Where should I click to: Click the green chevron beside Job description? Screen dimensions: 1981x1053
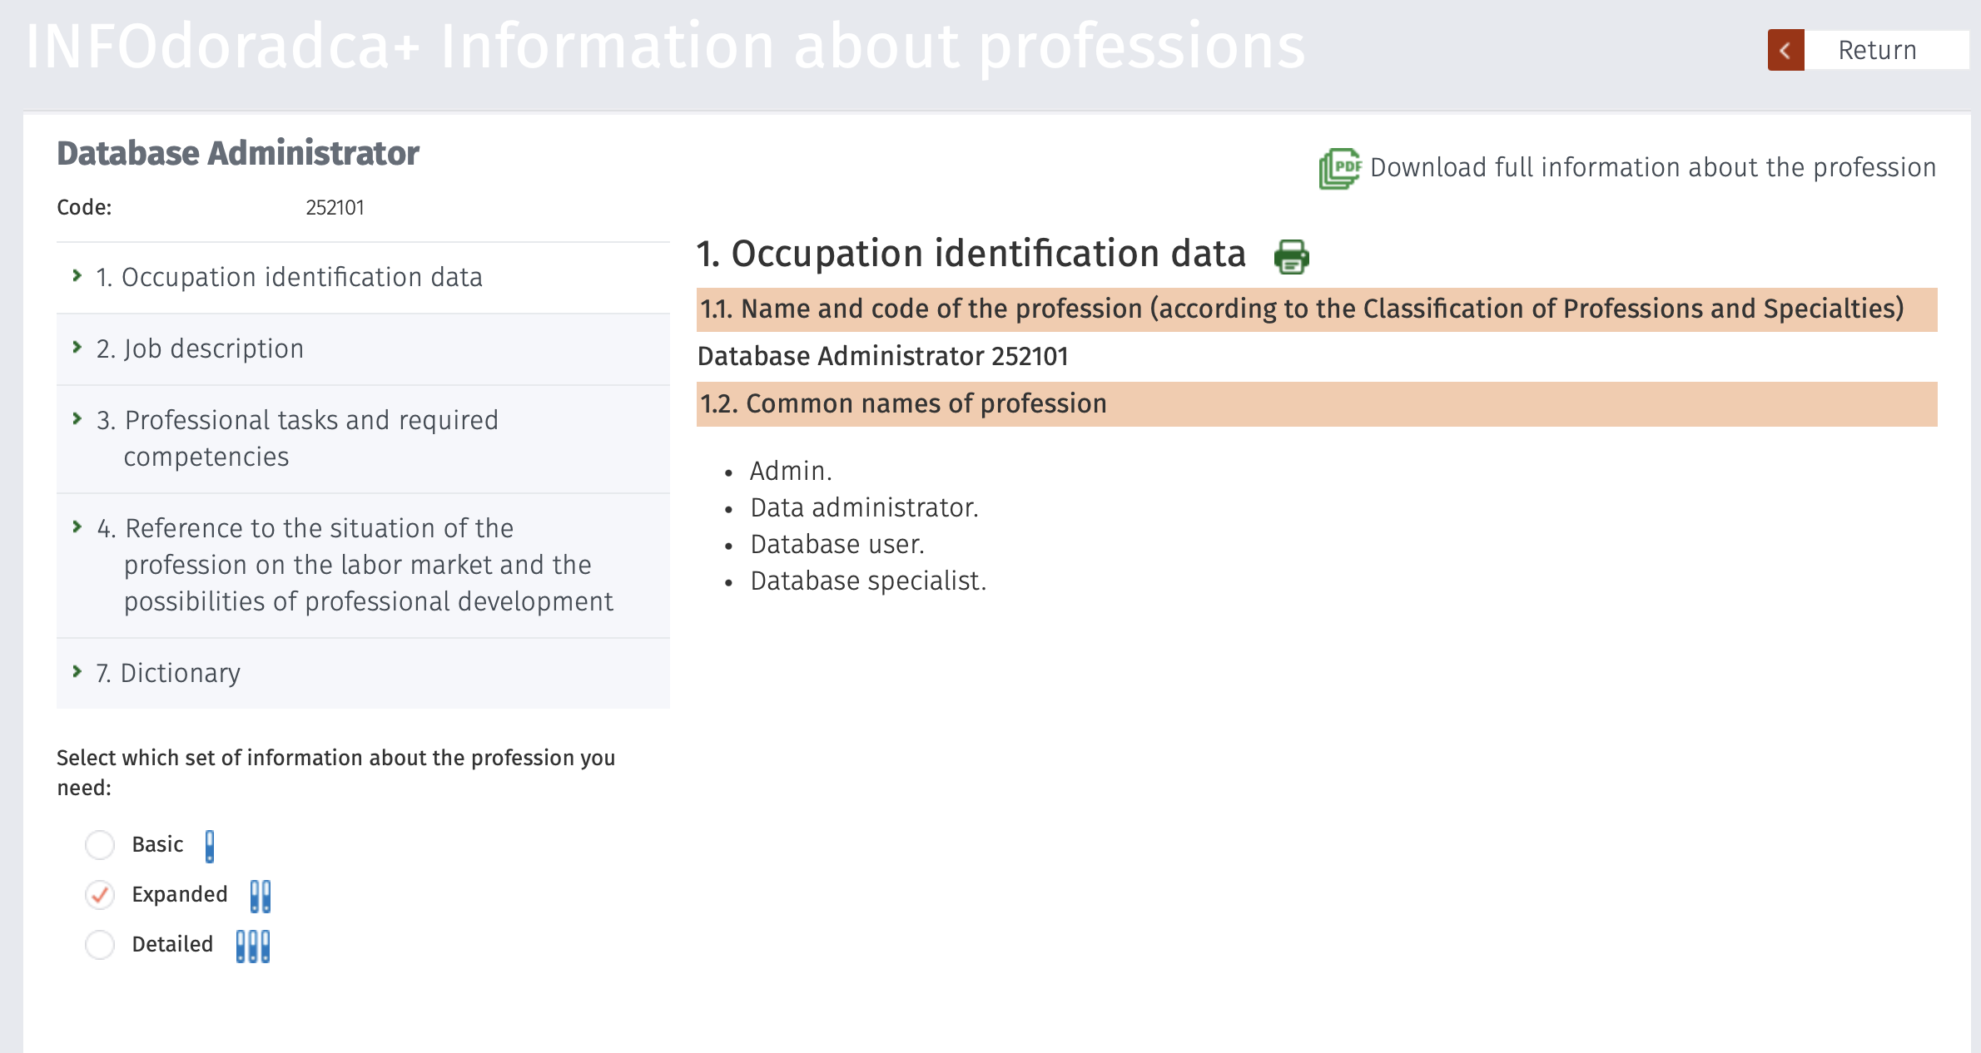(x=77, y=347)
